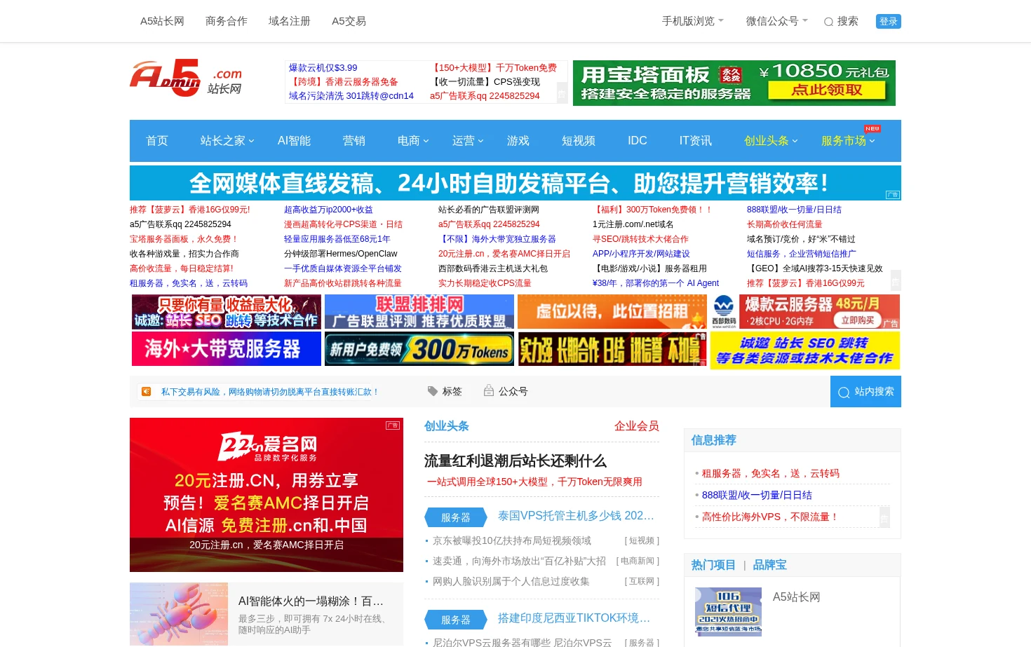
Task: Click the NEW badge above 服务市场
Action: pos(872,128)
